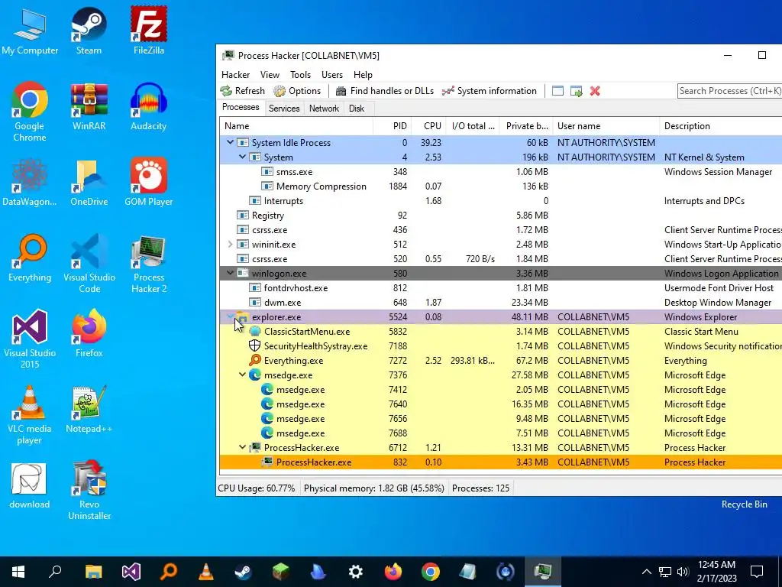Select the Interrupts row
The height and width of the screenshot is (587, 782).
coord(501,201)
